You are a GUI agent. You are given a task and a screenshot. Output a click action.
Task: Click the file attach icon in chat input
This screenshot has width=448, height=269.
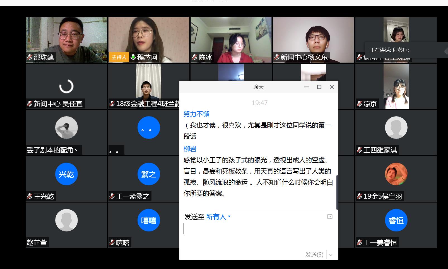(330, 216)
